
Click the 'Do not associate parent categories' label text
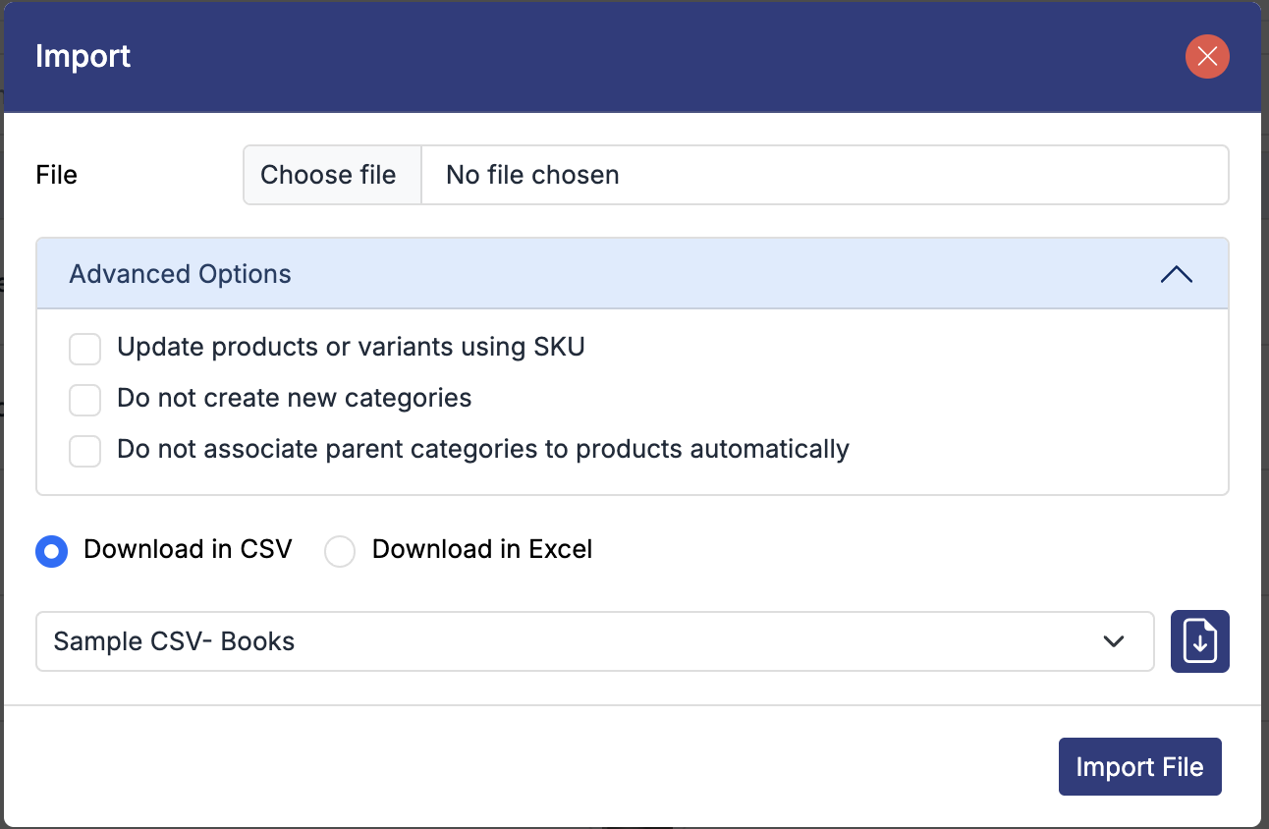[482, 449]
